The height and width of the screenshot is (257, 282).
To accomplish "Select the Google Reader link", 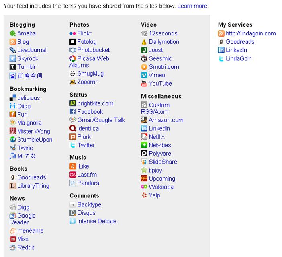I will (x=22, y=219).
